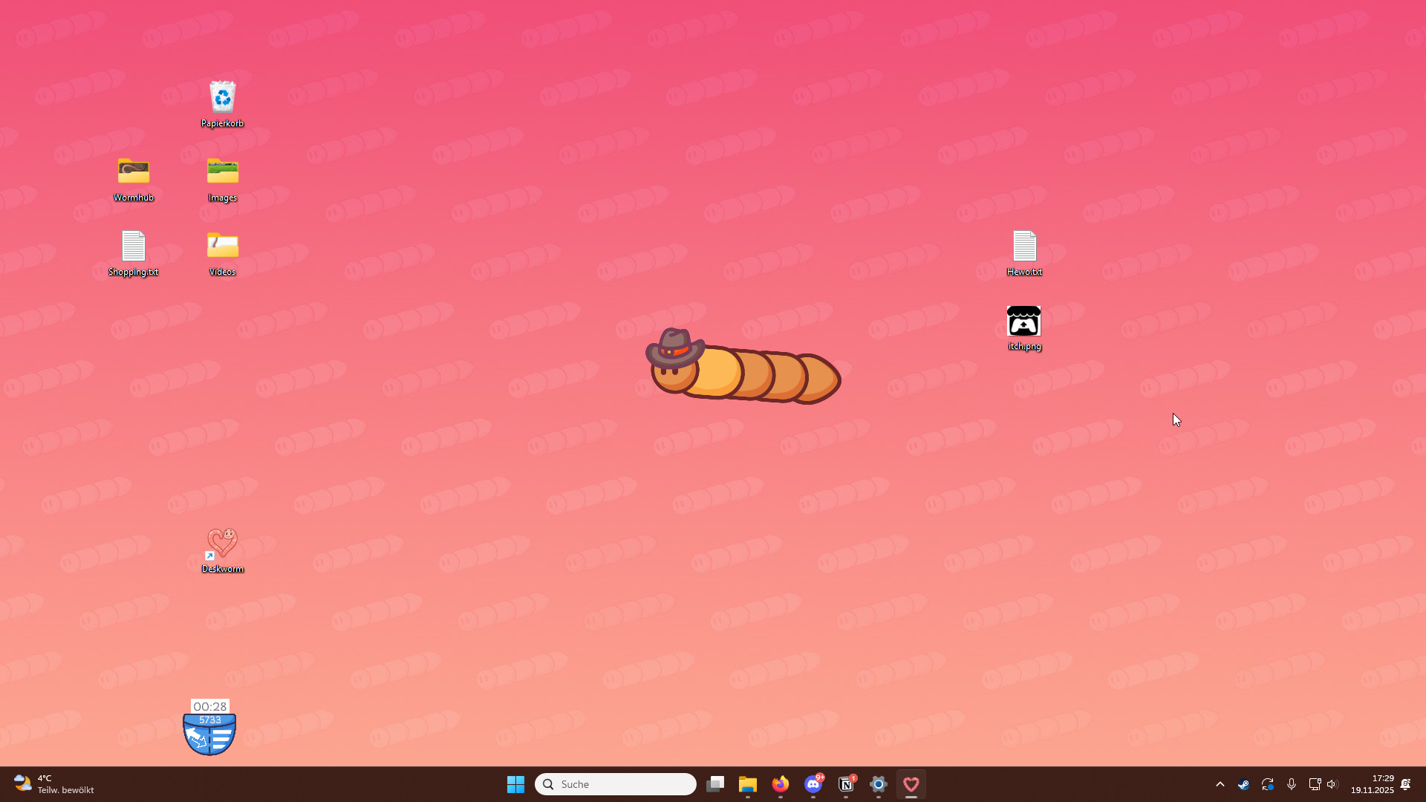The height and width of the screenshot is (802, 1426).
Task: Switch to Deskworm heart app in taskbar
Action: click(x=911, y=784)
